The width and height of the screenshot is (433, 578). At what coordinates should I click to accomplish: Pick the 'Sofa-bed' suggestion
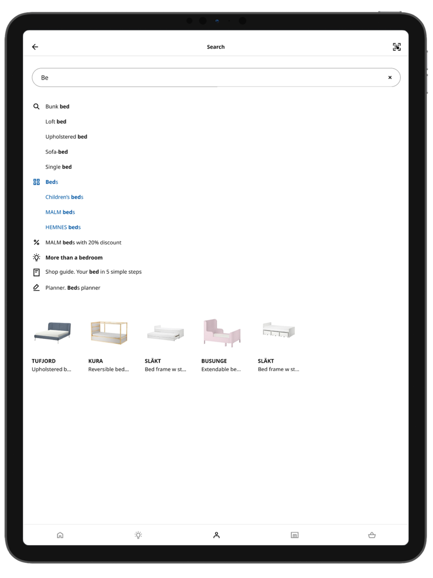pyautogui.click(x=57, y=152)
